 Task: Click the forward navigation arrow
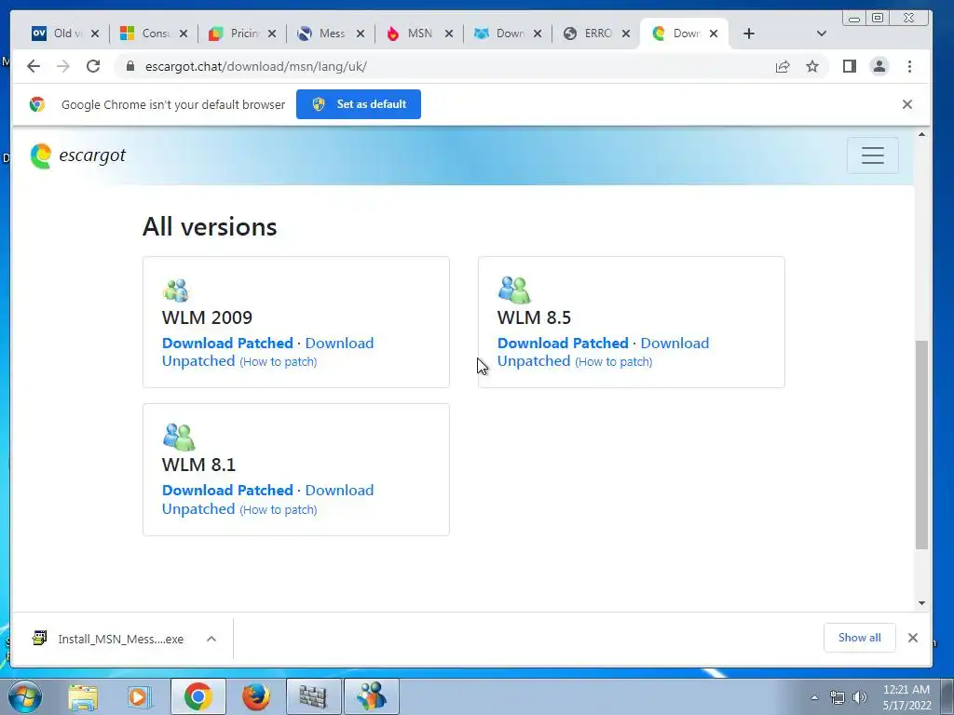(x=63, y=66)
